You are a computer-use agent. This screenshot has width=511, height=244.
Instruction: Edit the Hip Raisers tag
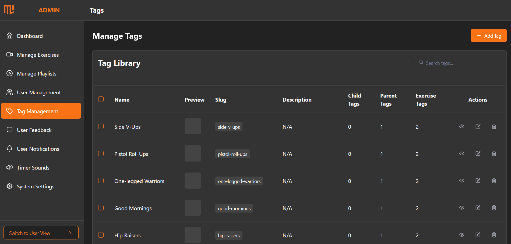(478, 235)
